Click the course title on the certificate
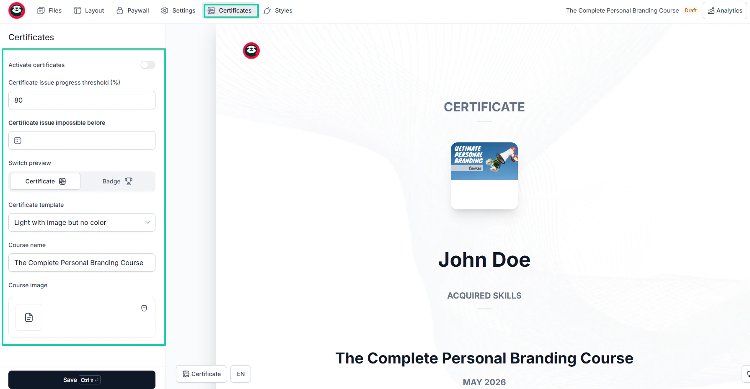750x389 pixels. [x=484, y=358]
